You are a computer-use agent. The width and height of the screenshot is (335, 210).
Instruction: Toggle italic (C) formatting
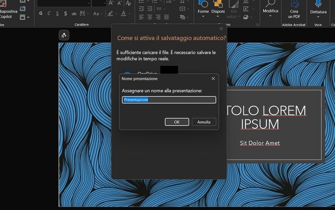pos(49,14)
